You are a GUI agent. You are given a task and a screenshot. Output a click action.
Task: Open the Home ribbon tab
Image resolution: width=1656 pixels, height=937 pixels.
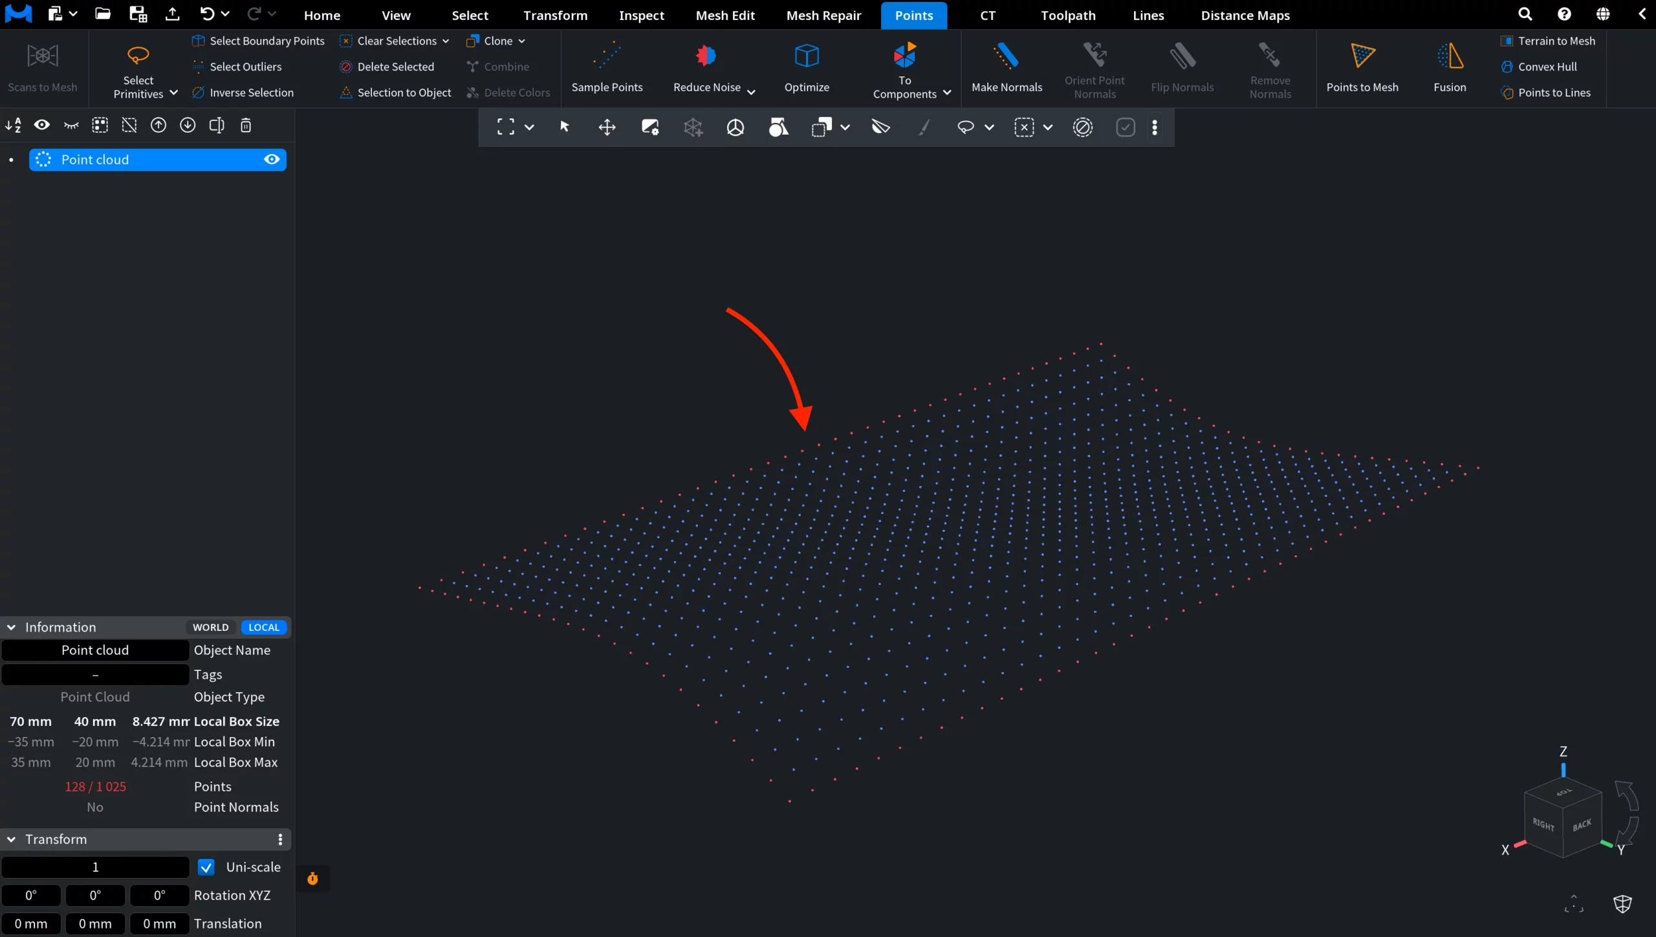click(x=322, y=15)
